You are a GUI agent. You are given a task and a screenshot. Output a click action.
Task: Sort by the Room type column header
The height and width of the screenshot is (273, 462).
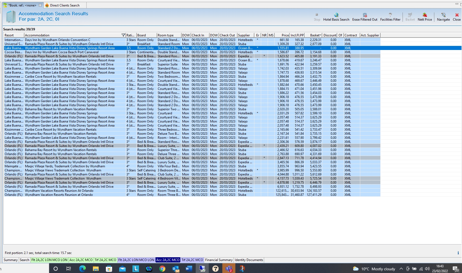169,35
